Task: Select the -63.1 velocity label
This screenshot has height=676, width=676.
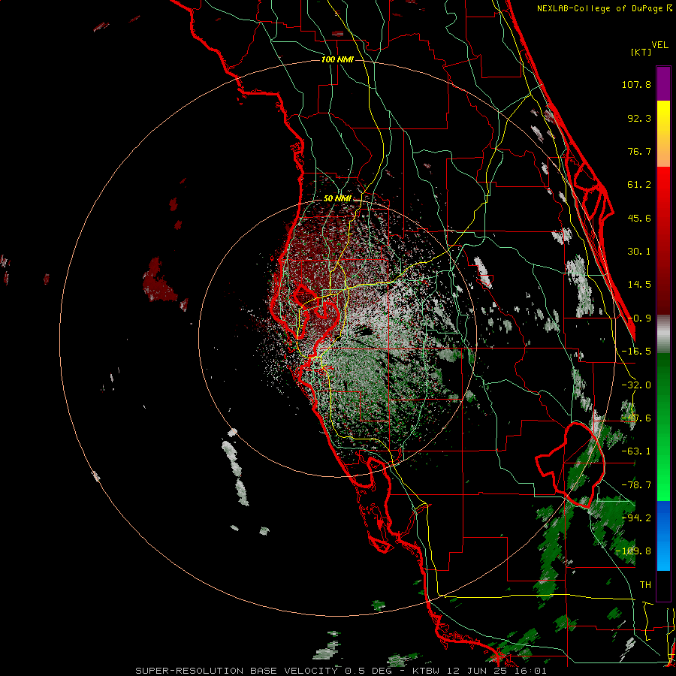Action: coord(636,451)
